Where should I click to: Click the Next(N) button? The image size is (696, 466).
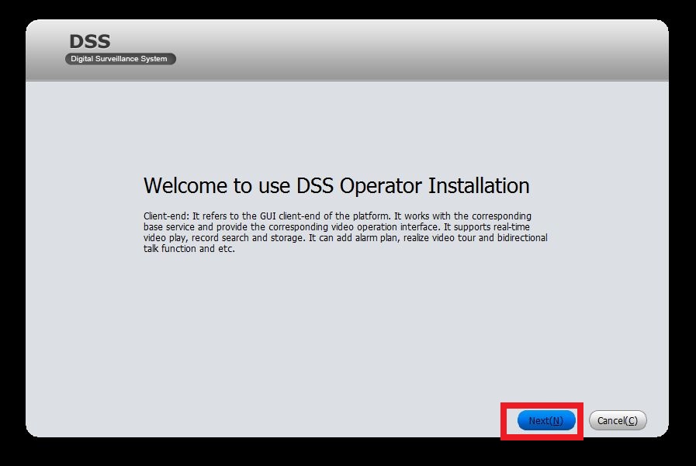pyautogui.click(x=546, y=420)
